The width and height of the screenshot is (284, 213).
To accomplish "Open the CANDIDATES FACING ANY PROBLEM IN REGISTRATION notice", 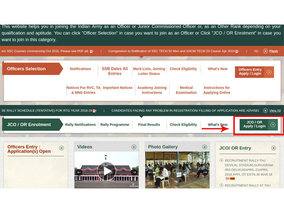I will pos(185,110).
